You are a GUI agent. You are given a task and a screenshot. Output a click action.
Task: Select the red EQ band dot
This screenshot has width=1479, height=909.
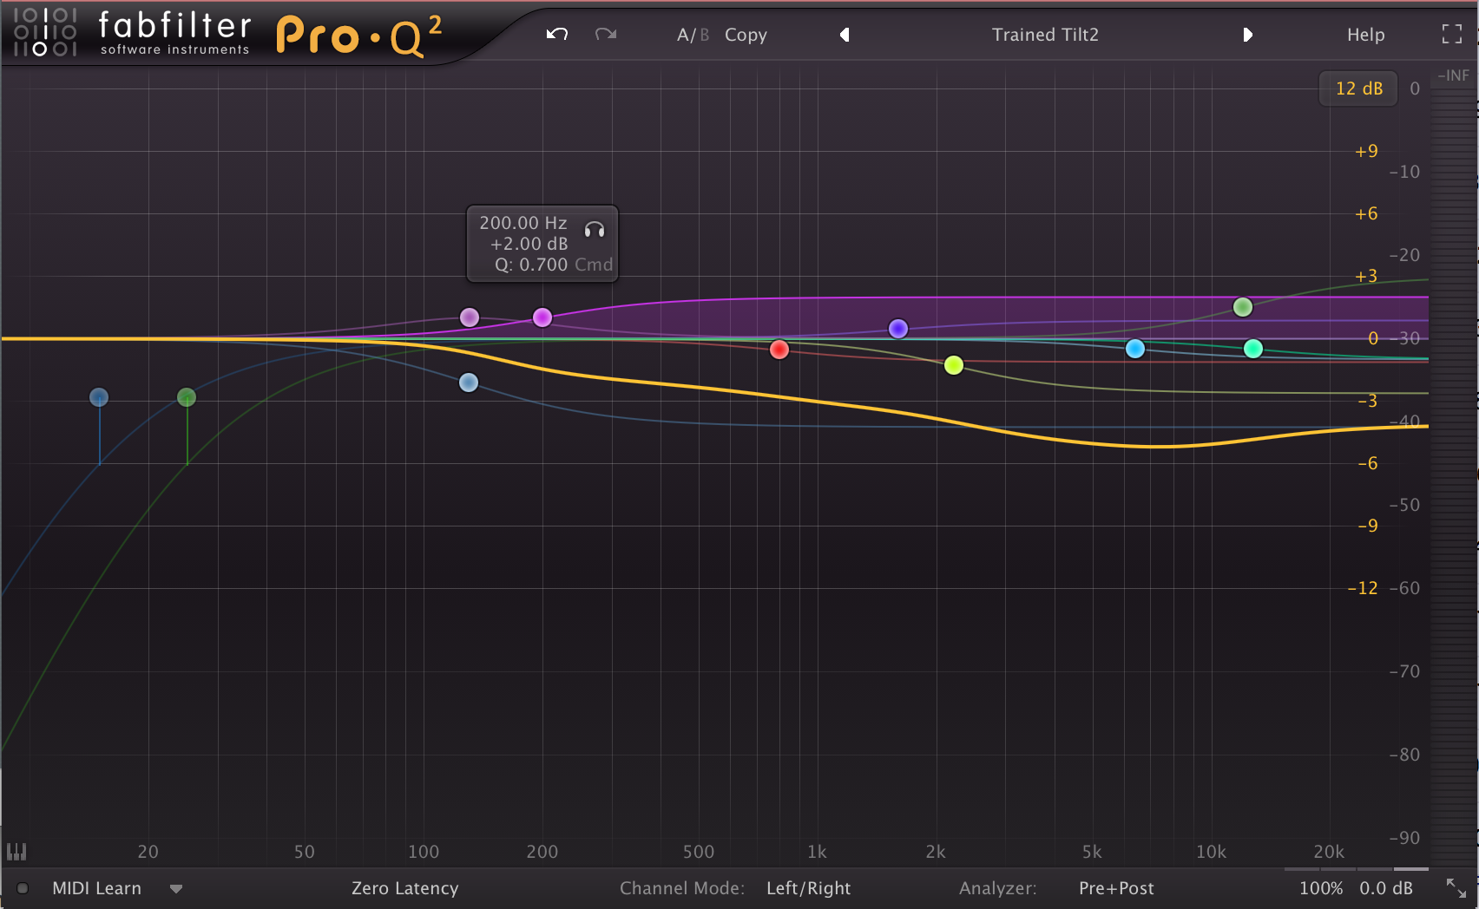[779, 350]
